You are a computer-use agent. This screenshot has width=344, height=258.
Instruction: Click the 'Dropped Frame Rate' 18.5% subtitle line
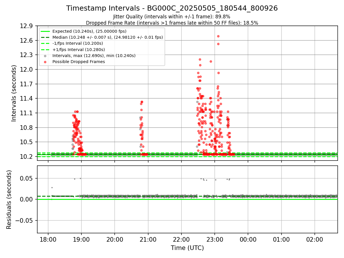172,23
